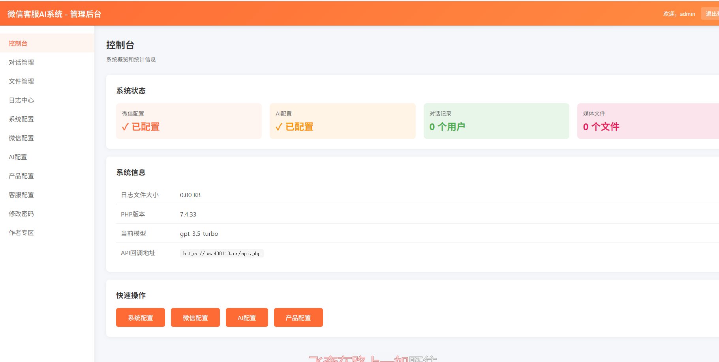This screenshot has width=719, height=362.
Task: Open the 文件管理 sidebar section
Action: [x=21, y=81]
